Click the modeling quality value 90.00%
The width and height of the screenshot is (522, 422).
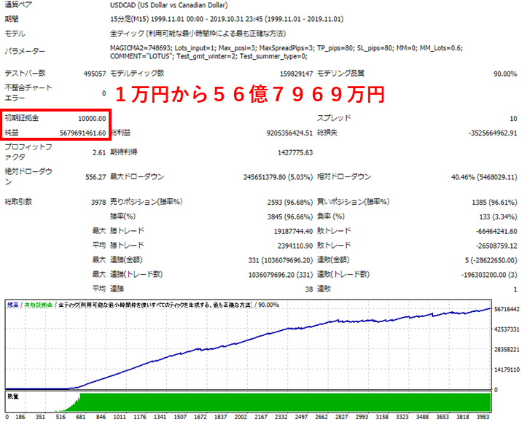click(x=505, y=74)
